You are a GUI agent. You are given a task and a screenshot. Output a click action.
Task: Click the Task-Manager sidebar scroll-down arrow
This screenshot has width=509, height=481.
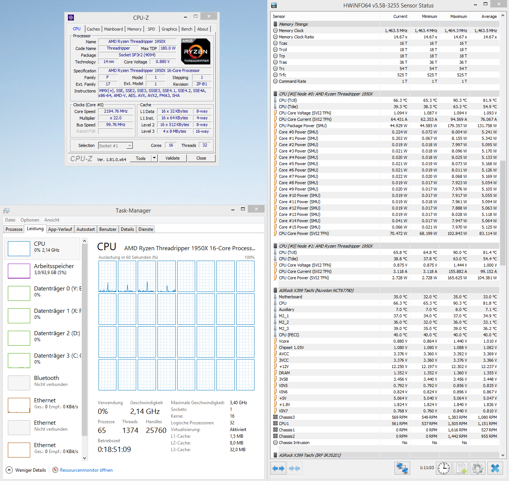84,458
